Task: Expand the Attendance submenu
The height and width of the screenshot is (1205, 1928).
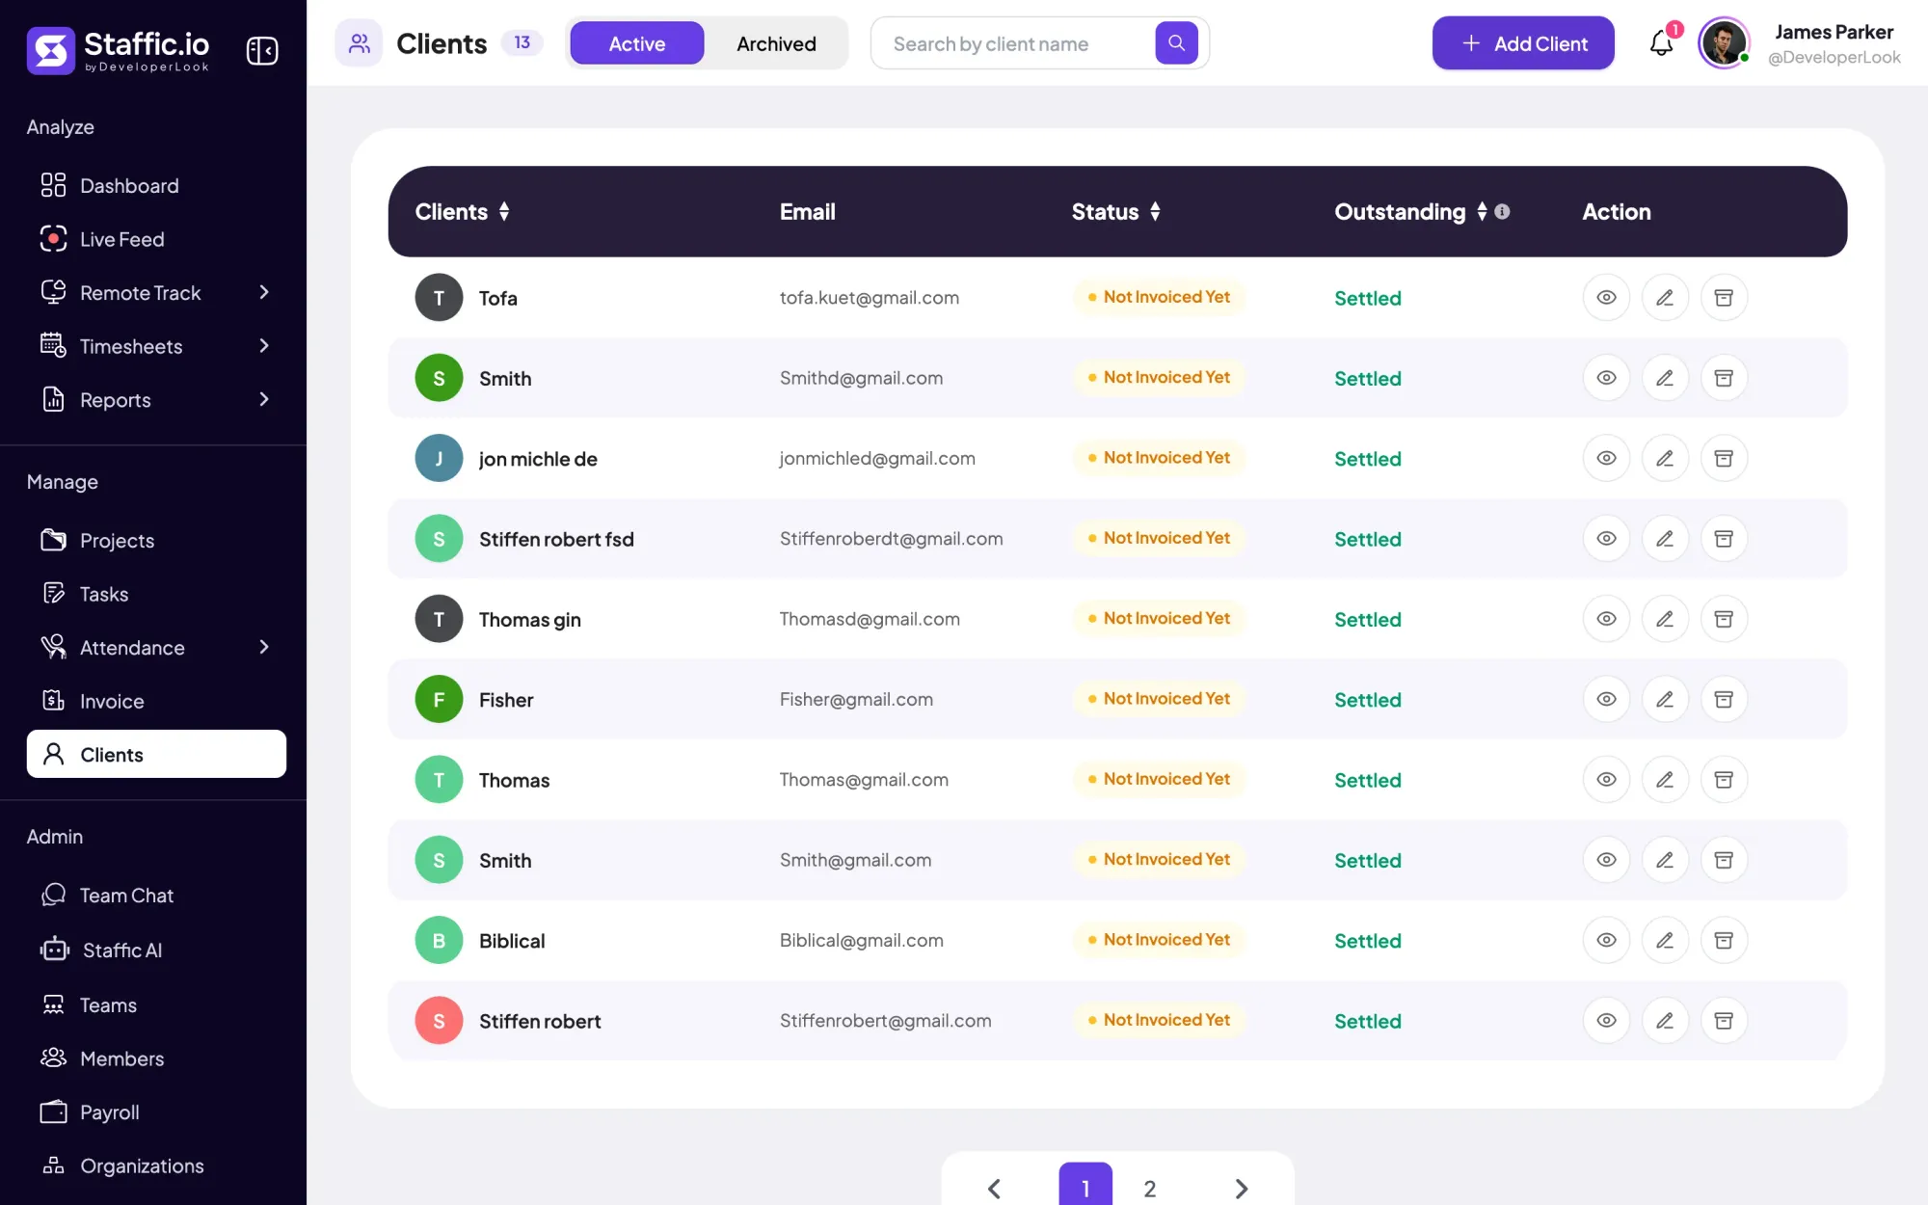Action: pos(264,647)
